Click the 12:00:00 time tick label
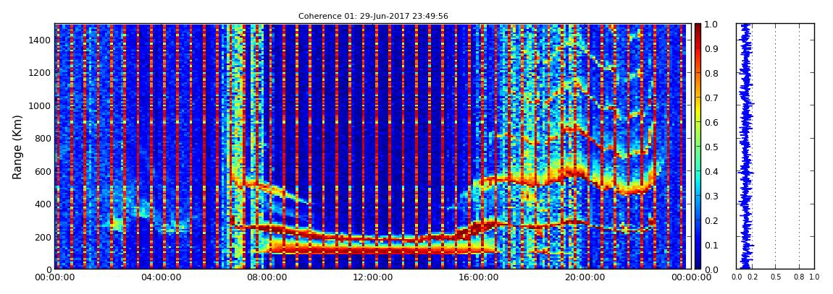The height and width of the screenshot is (294, 833). 372,277
